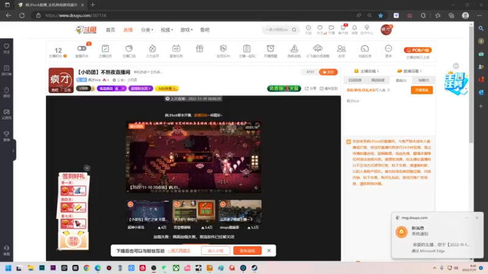Click the 发布动态 orange button
Screen dimensions: 488x274
[248, 251]
